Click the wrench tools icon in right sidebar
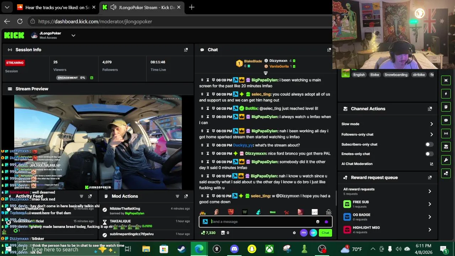This screenshot has width=455, height=256. pyautogui.click(x=446, y=160)
